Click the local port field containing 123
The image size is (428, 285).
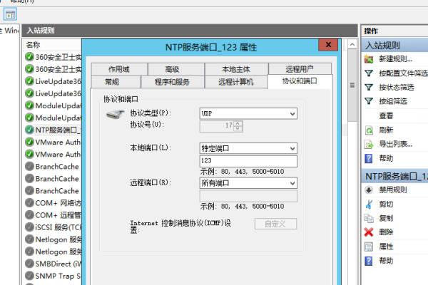(x=248, y=161)
